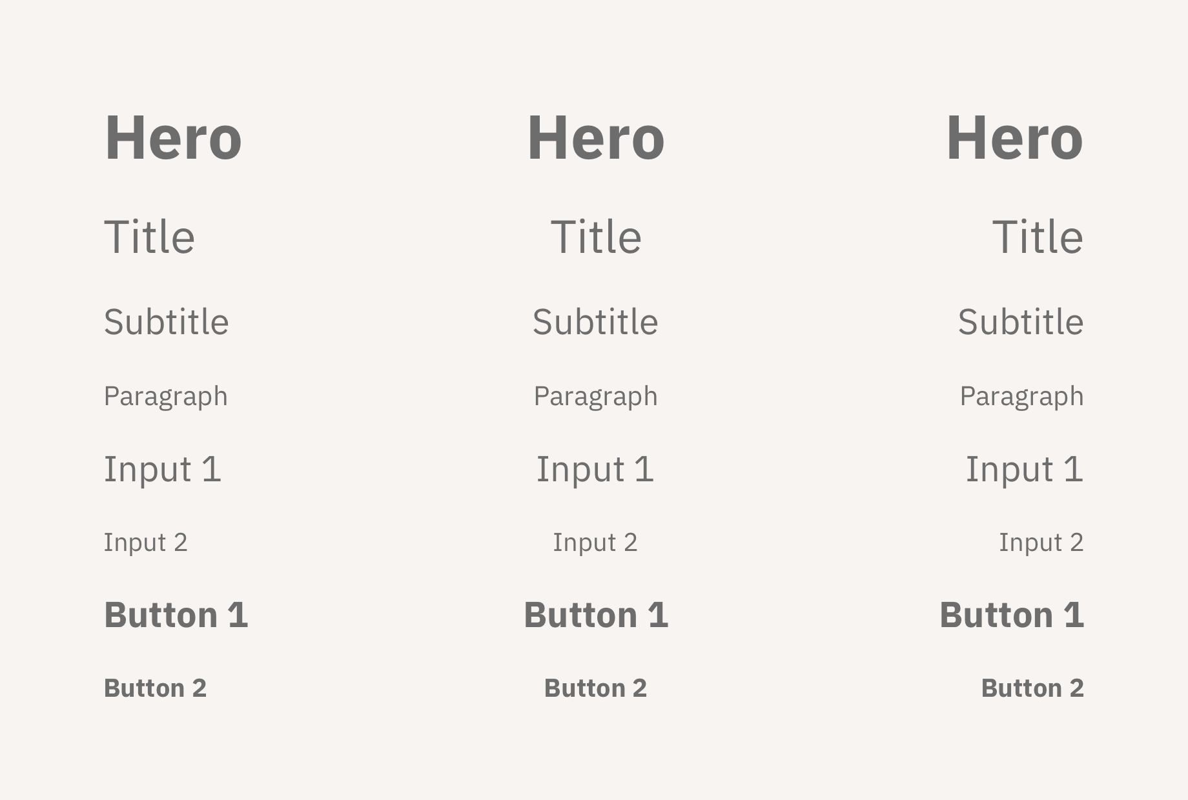Click the center-aligned Title text

(x=596, y=237)
